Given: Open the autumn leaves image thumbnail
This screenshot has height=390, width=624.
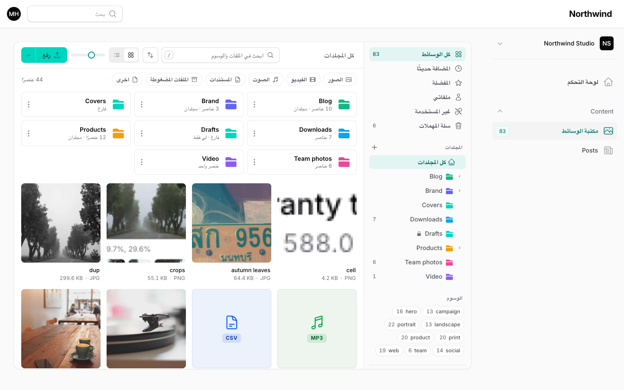Looking at the screenshot, I should click(x=231, y=223).
